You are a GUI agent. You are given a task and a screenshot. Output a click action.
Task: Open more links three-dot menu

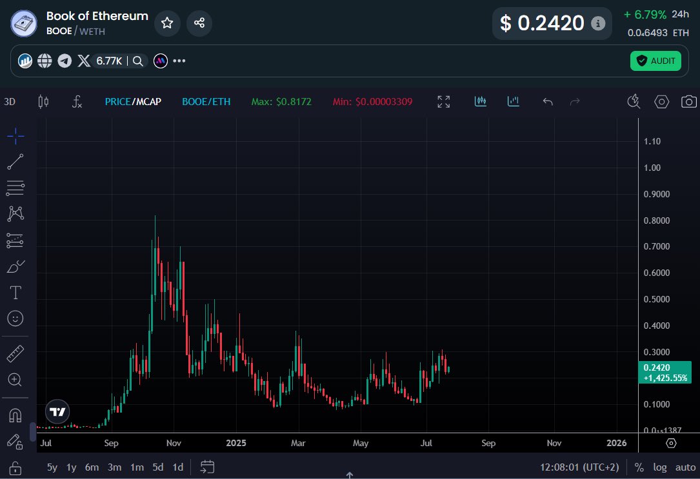[x=179, y=61]
